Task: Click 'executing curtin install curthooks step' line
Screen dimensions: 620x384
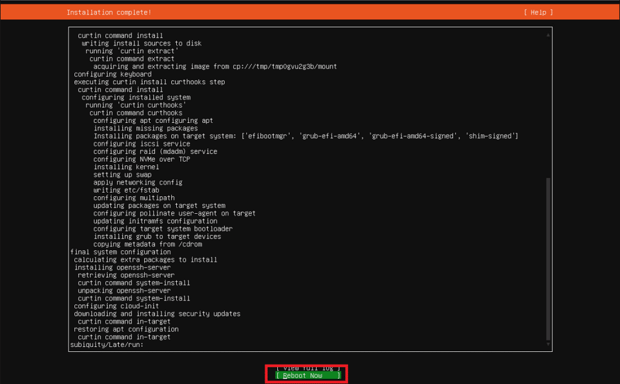Action: pyautogui.click(x=150, y=82)
